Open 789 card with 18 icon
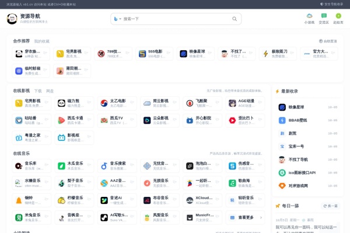Image resolution: width=350 pixels, height=233 pixels. click(x=113, y=54)
